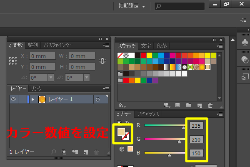This screenshot has height=167, width=250.
Task: Delete swatch using swatches trash icon
Action: [x=210, y=106]
